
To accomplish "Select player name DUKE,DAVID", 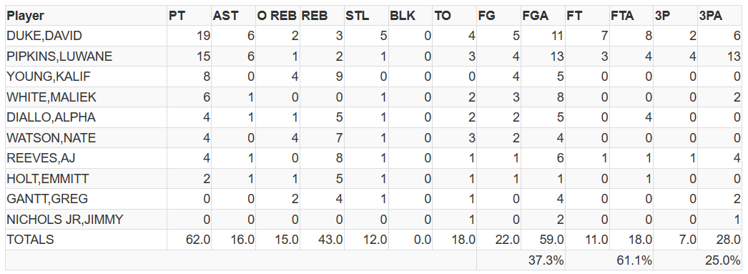I will tap(44, 36).
